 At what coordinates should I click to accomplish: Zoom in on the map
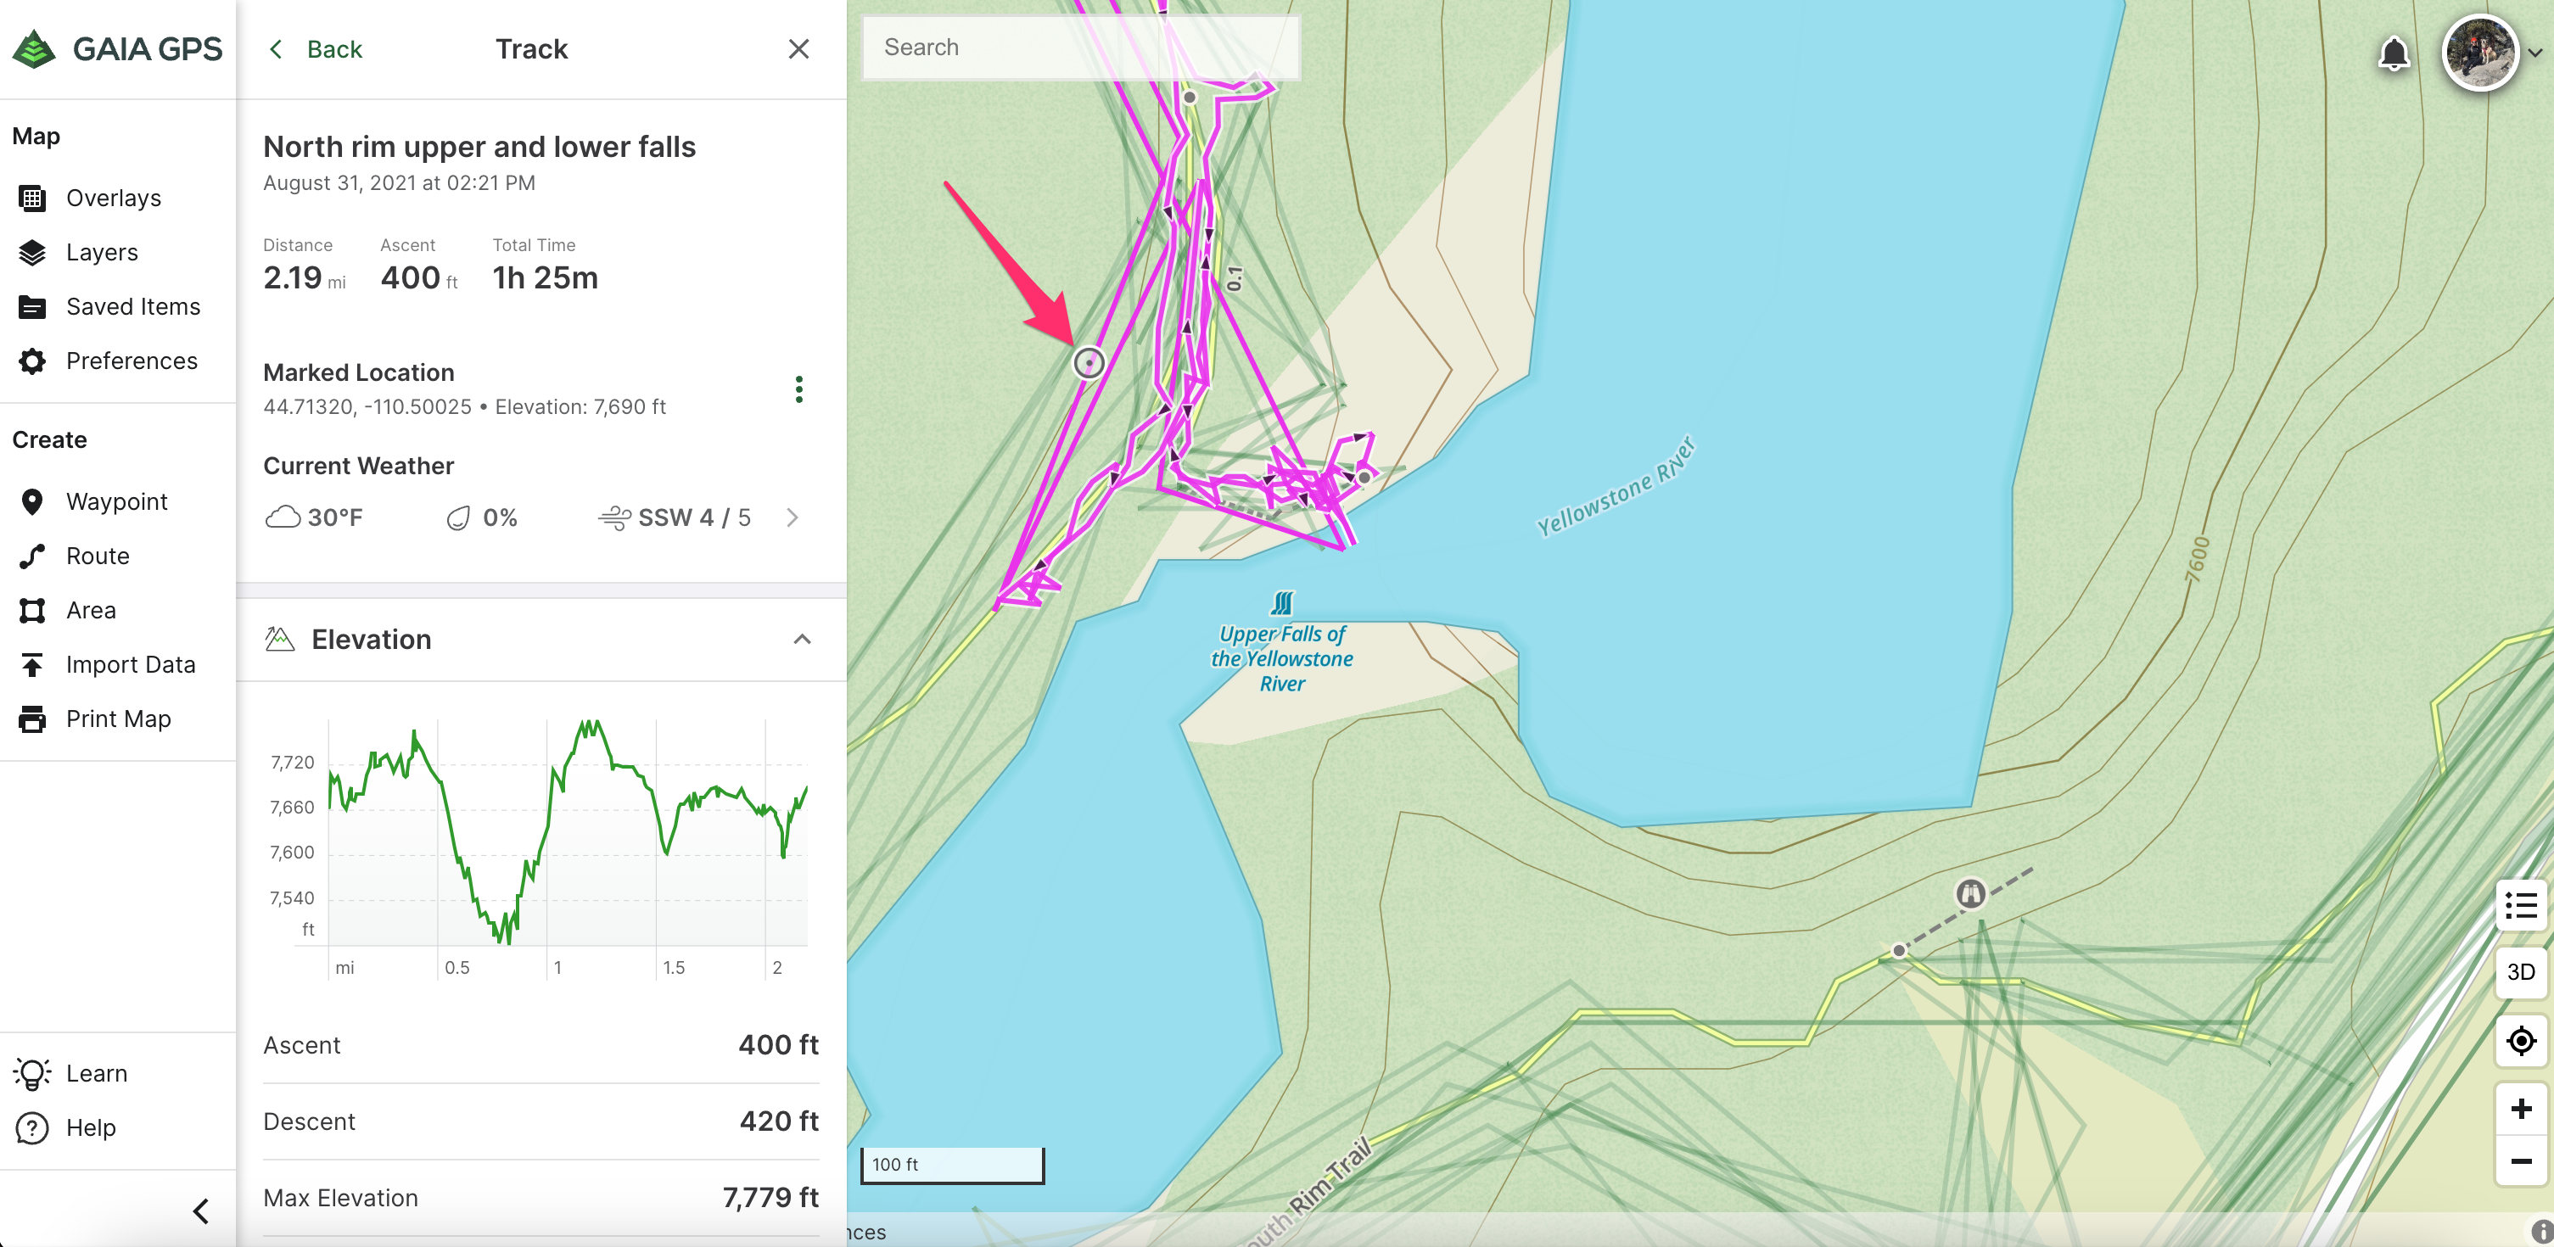(x=2520, y=1108)
